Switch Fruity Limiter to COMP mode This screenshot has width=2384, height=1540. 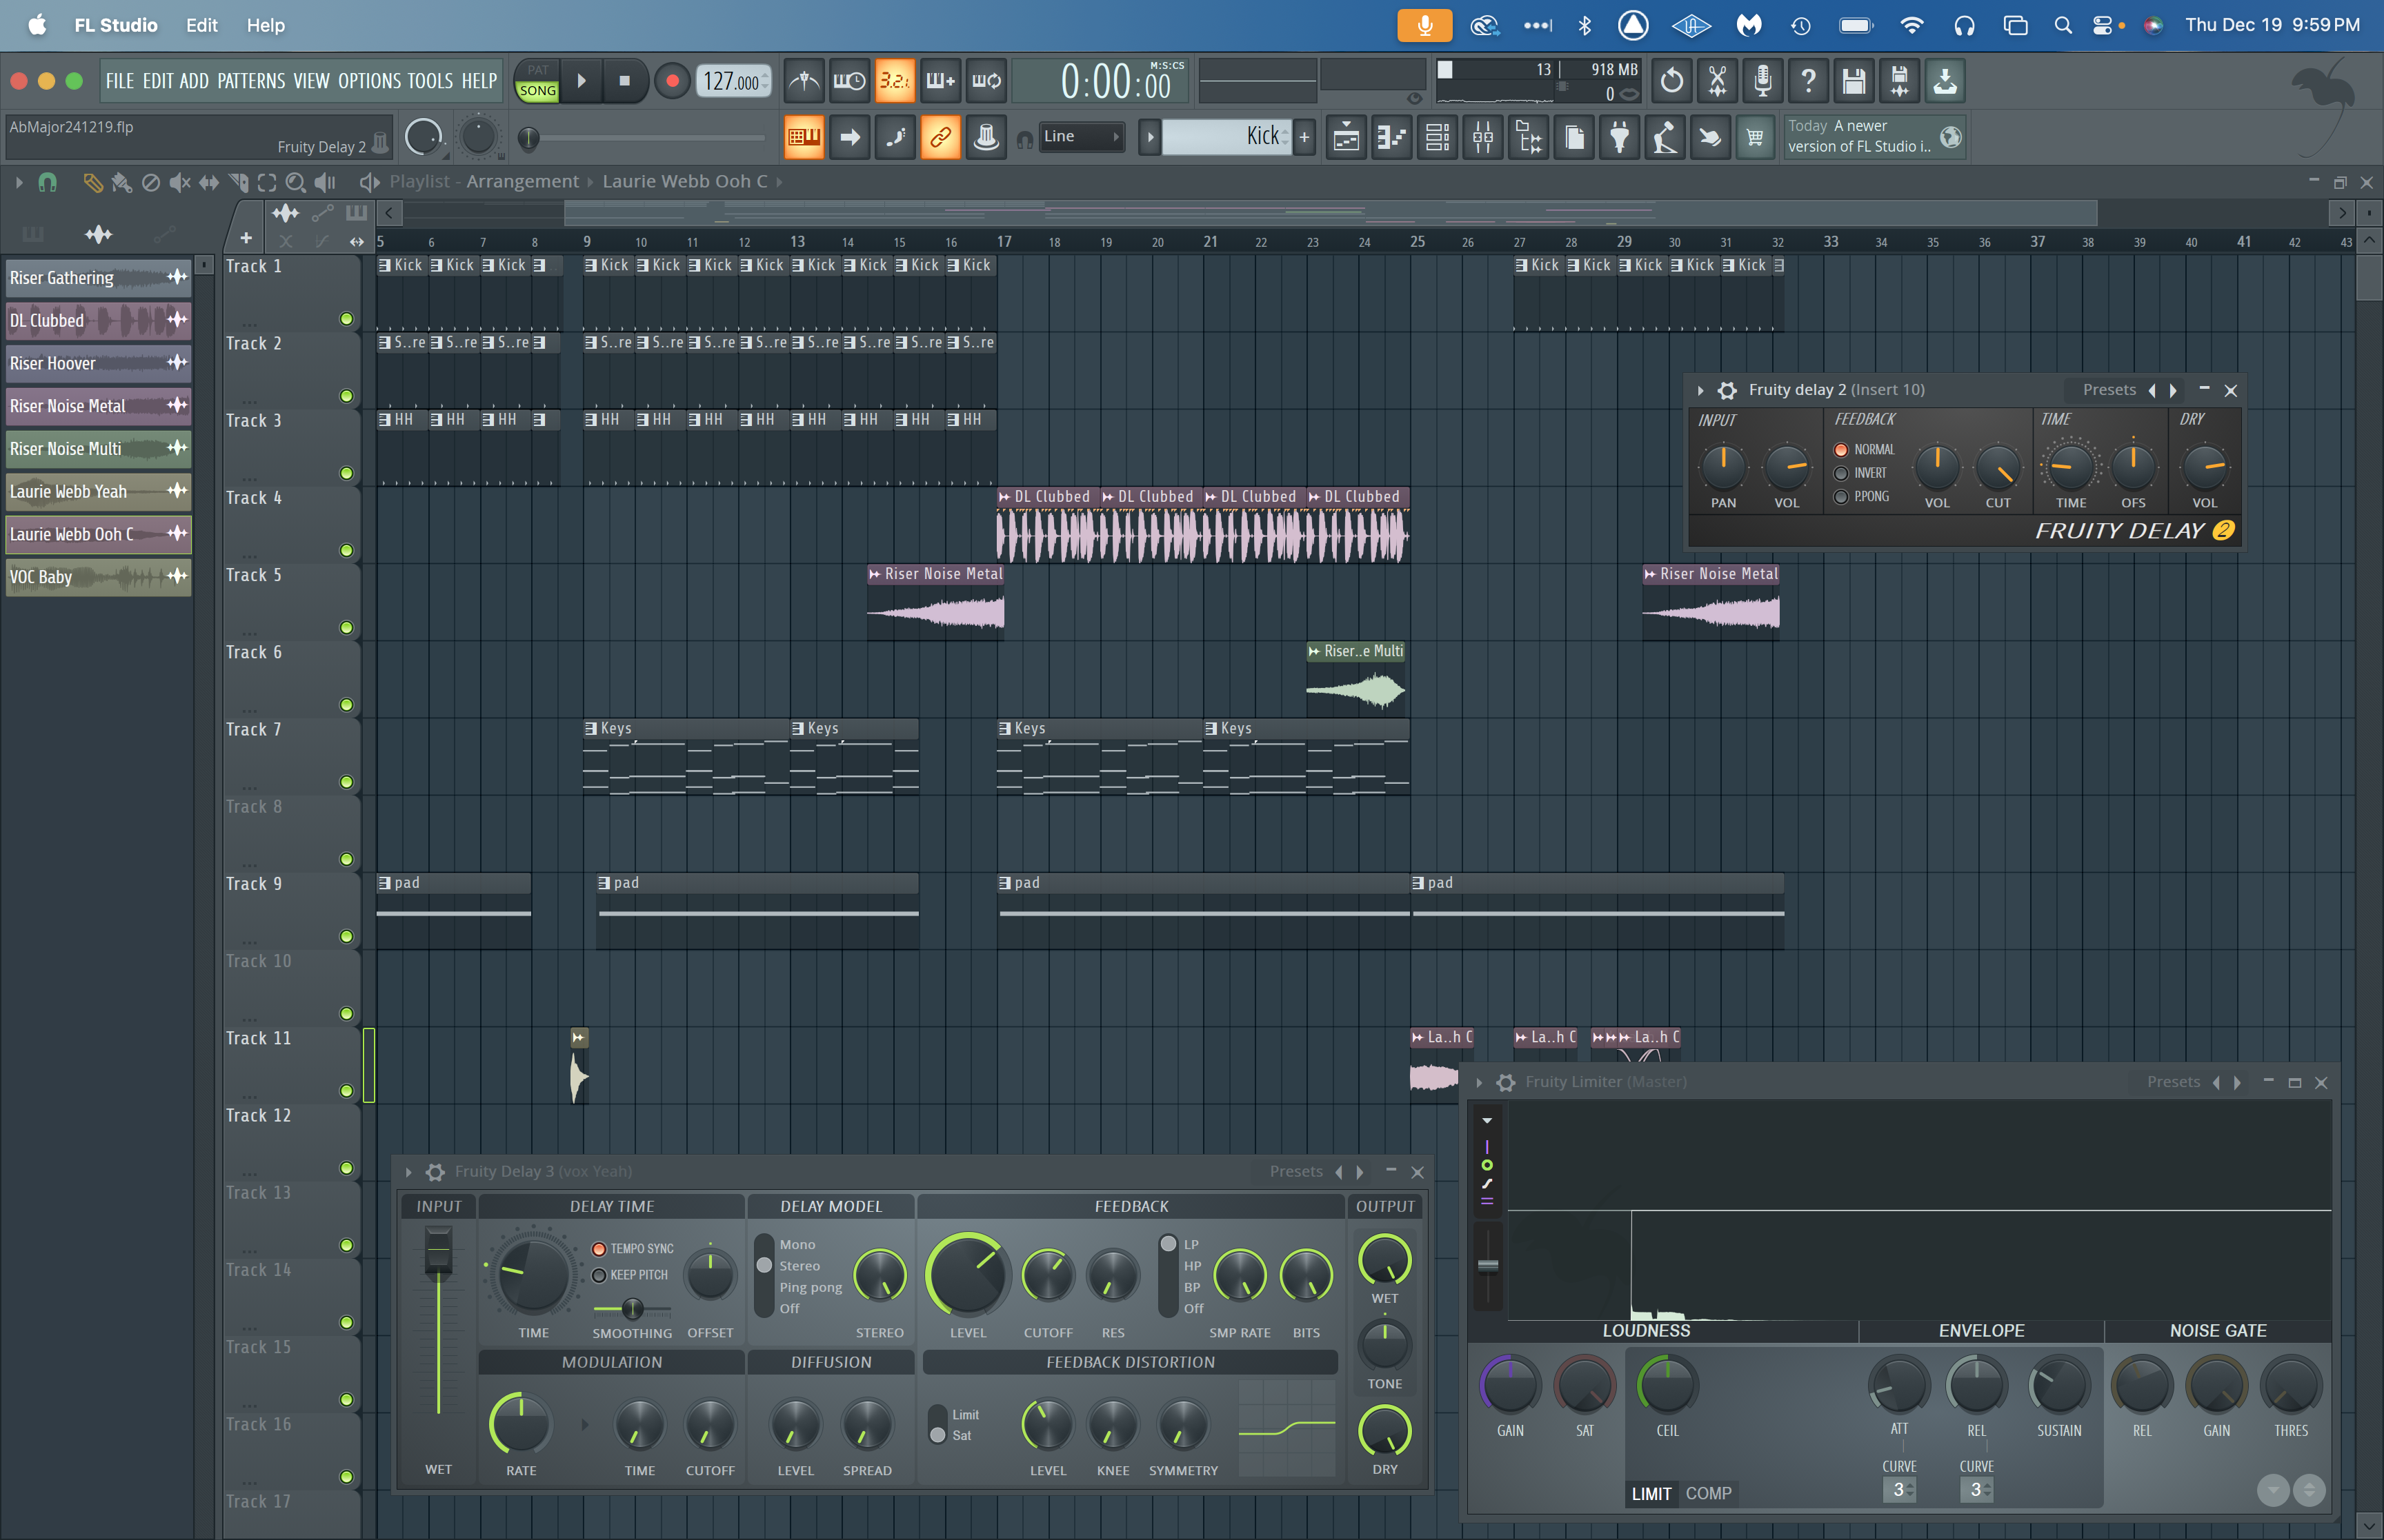pos(1708,1494)
